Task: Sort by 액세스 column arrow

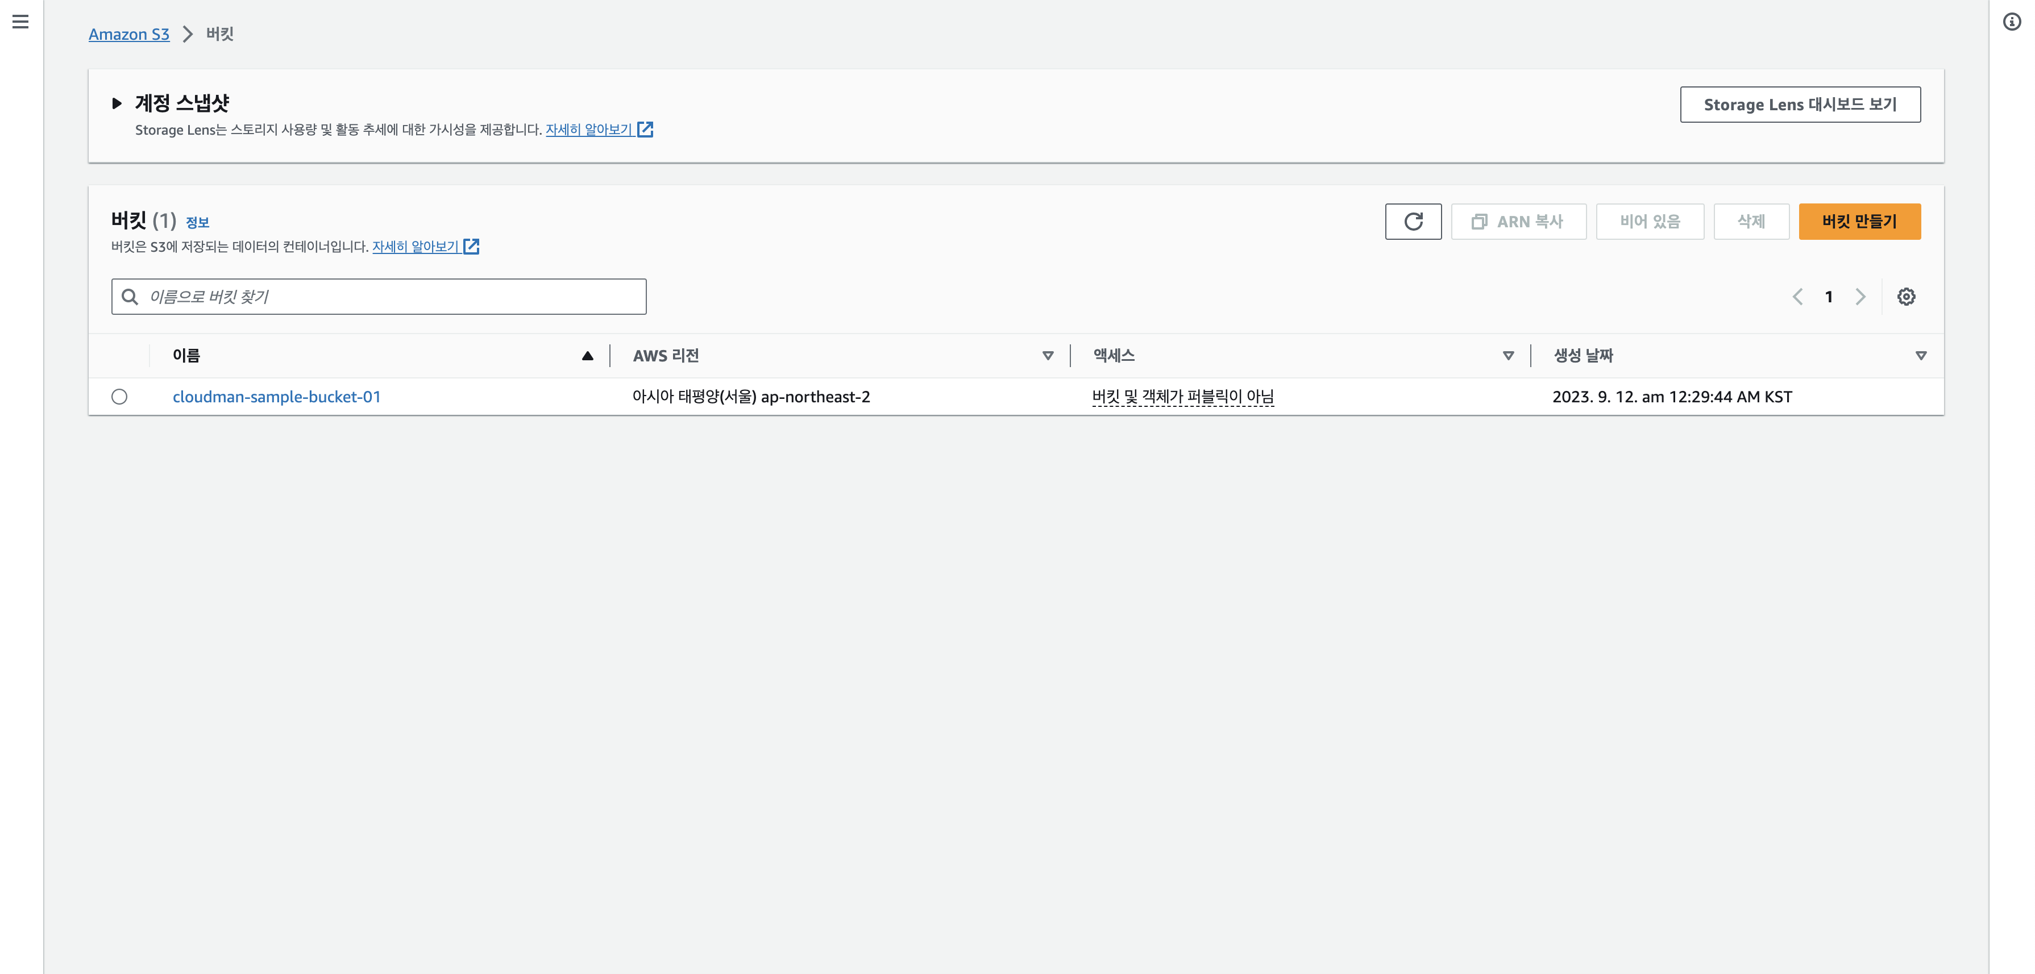Action: [x=1507, y=356]
